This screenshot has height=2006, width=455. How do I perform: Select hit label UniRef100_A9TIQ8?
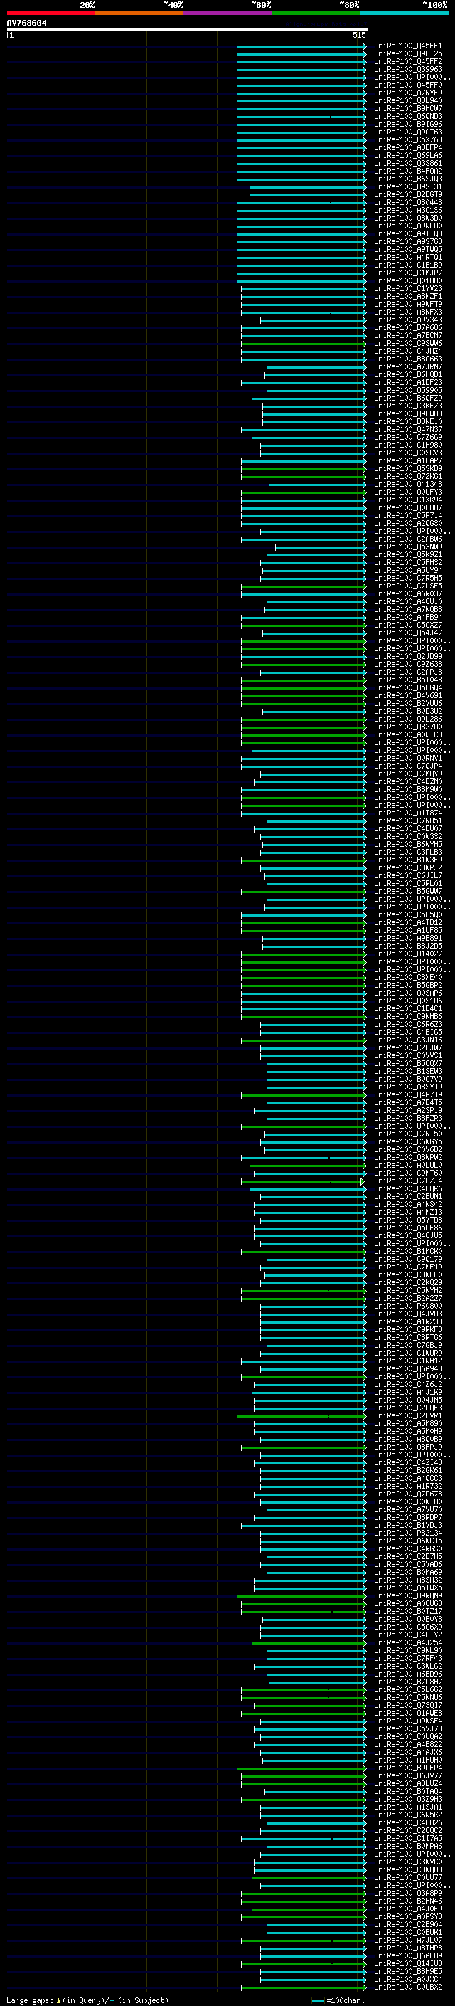pos(407,233)
